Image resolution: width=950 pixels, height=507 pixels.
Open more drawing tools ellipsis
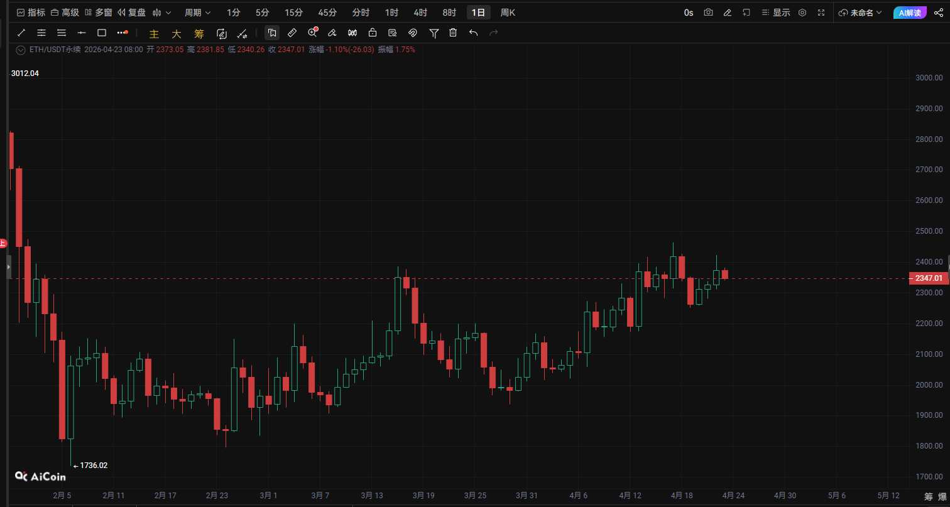pos(123,33)
